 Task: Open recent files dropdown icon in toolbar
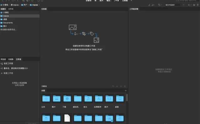pos(190,5)
